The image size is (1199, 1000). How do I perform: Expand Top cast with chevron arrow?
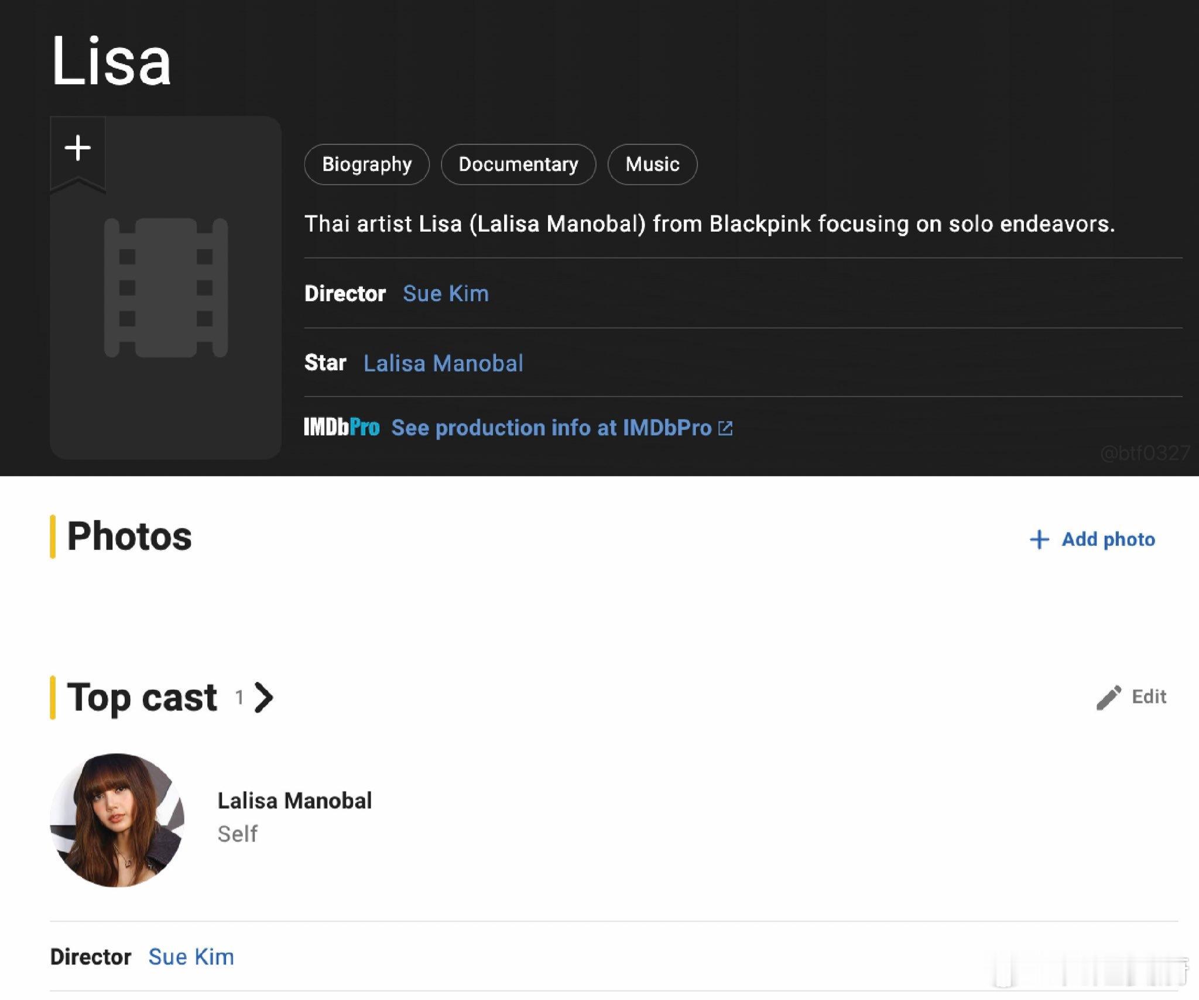(x=264, y=697)
